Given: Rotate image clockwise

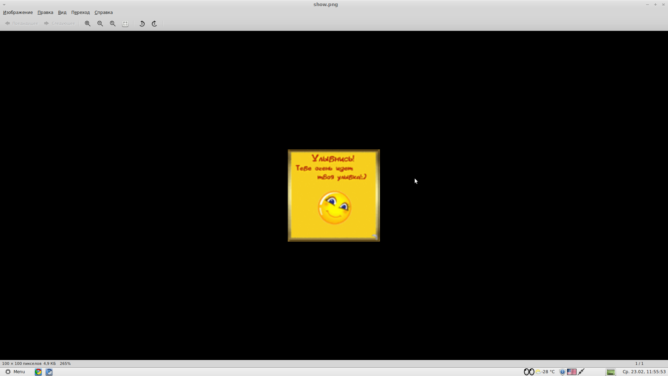Looking at the screenshot, I should pyautogui.click(x=154, y=24).
